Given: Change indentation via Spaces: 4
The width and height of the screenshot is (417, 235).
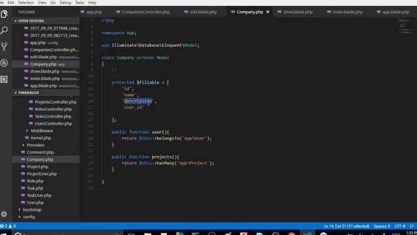Looking at the screenshot, I should point(382,227).
